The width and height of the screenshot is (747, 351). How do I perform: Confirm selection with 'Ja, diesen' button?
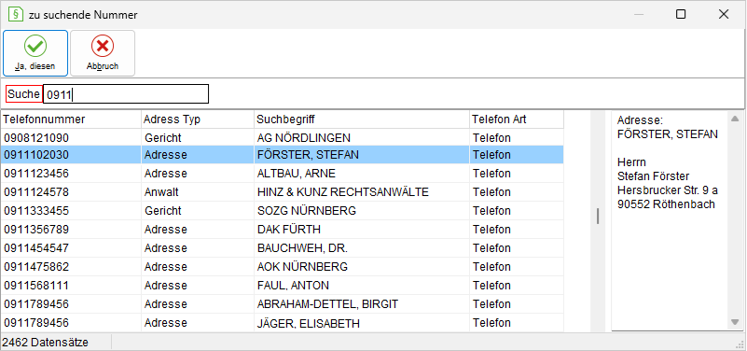(x=35, y=53)
